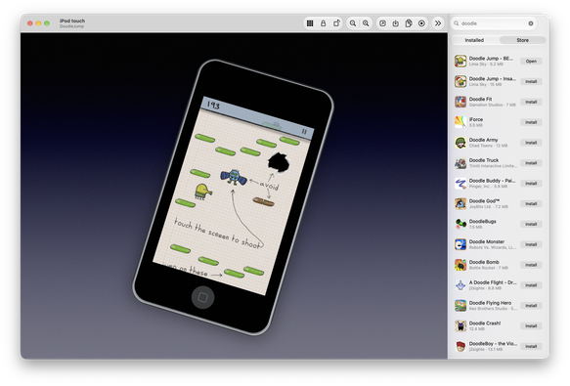570x386 pixels.
Task: Tap the iPod home button
Action: click(x=202, y=297)
